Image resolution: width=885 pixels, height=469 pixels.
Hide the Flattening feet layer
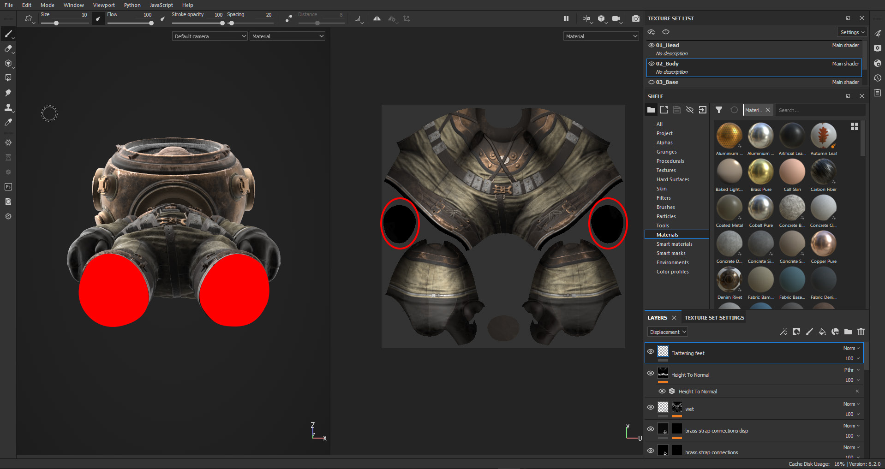[x=651, y=351]
